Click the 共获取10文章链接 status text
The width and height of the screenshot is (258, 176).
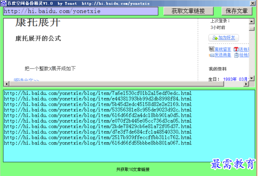pos(133,169)
